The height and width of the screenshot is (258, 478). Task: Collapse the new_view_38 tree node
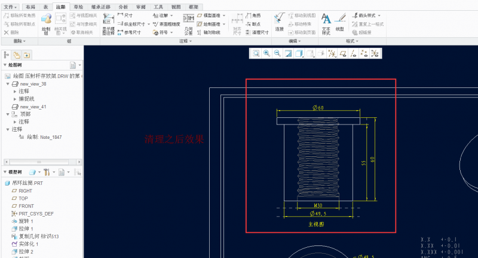(x=8, y=84)
